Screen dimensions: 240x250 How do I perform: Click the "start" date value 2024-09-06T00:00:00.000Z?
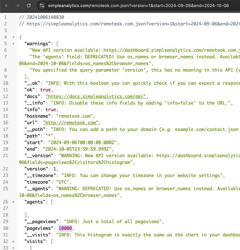click(82, 143)
